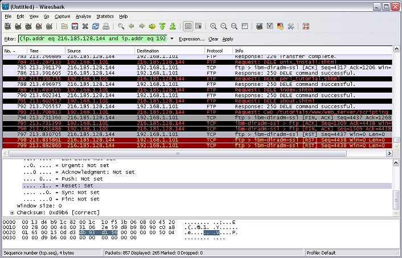This screenshot has height=258, width=402.
Task: Click the Find packet magnifier icon
Action: 121,26
